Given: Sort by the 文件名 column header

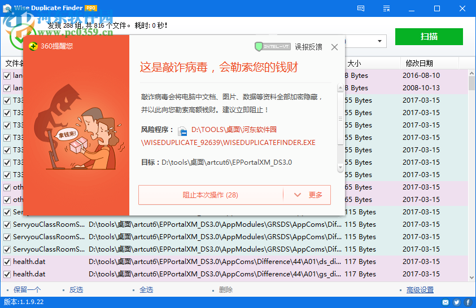Looking at the screenshot, I should (14, 63).
